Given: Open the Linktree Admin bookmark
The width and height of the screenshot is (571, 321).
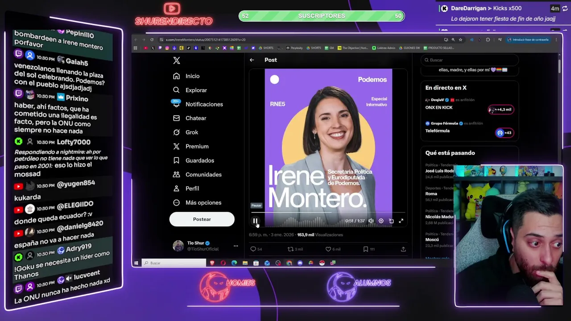Looking at the screenshot, I should pyautogui.click(x=384, y=48).
